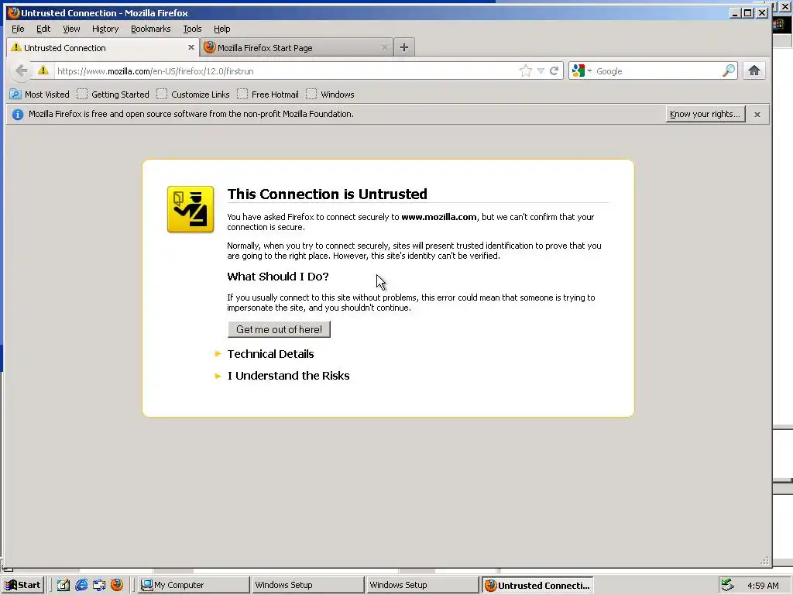Click the URL address field

286,71
